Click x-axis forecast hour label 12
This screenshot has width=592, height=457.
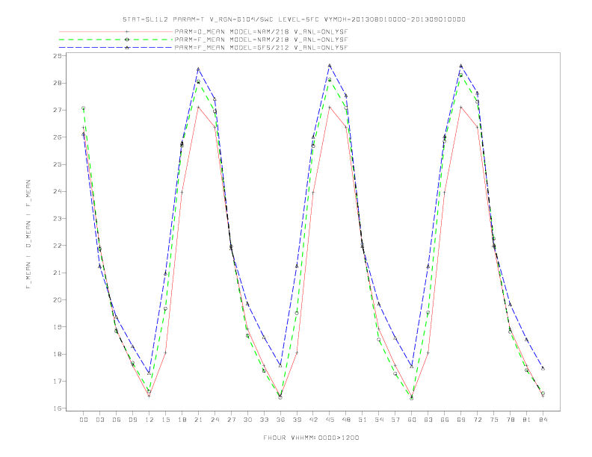tap(149, 420)
